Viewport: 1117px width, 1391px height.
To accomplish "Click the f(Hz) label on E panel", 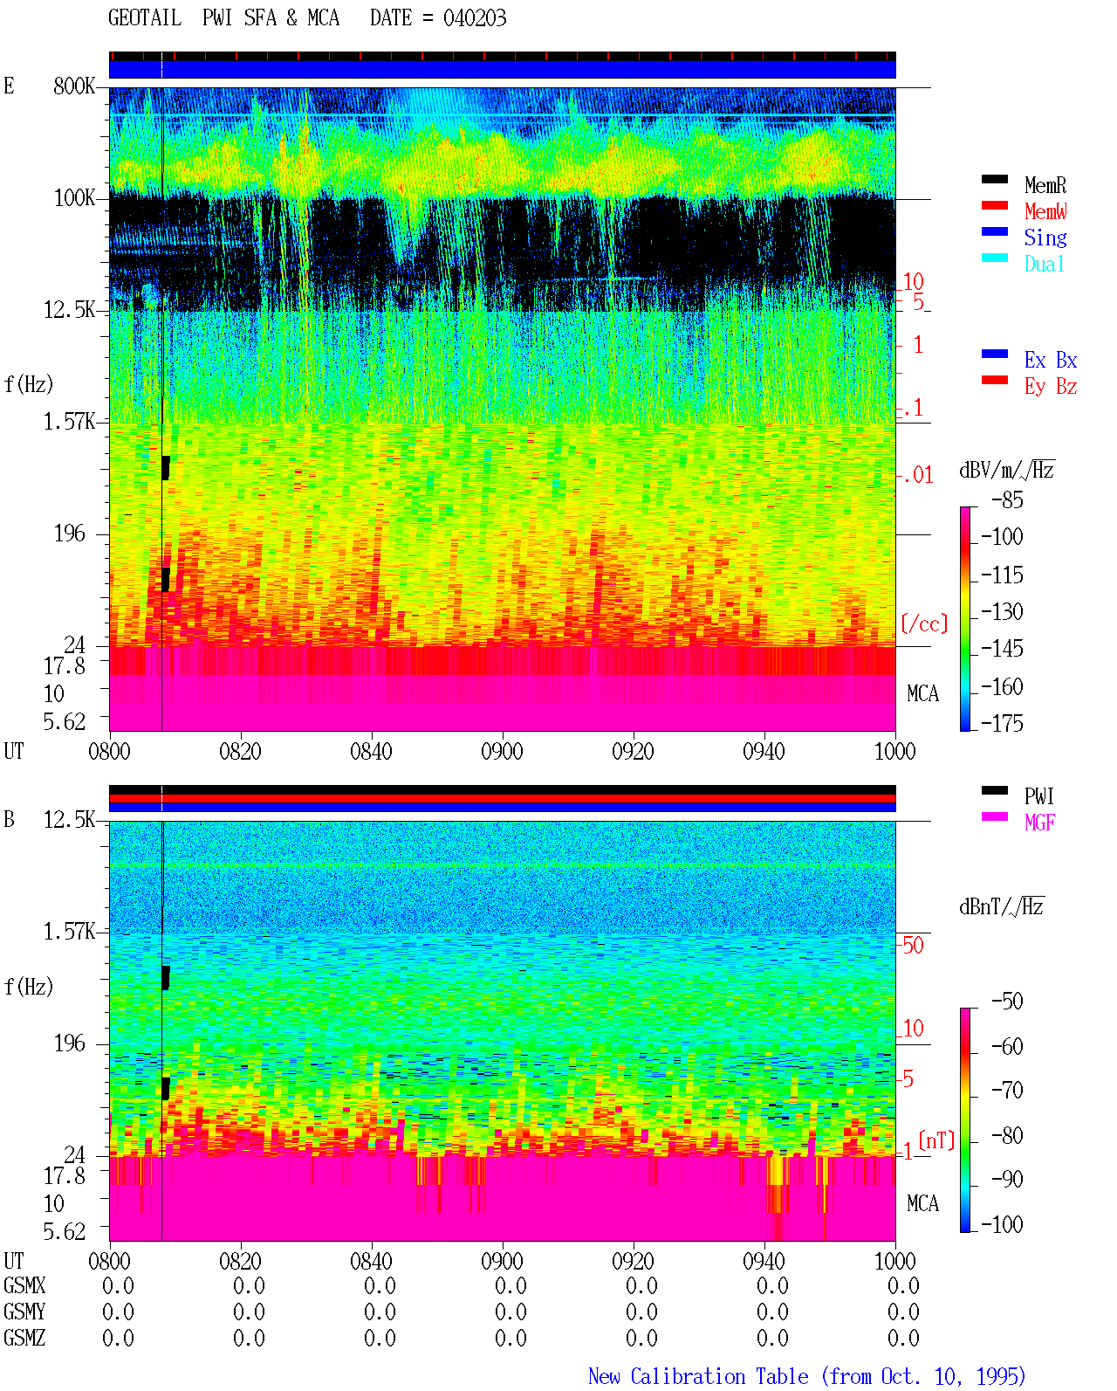I will 29,384.
